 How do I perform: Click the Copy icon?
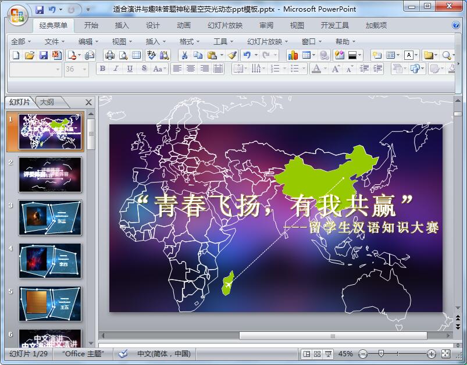coord(198,55)
